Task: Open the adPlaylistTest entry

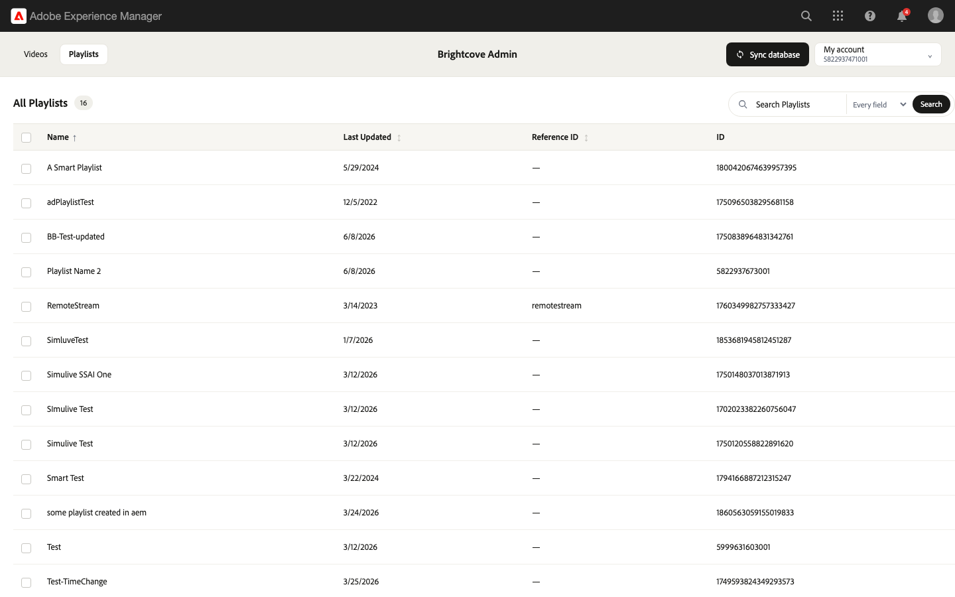Action: [x=70, y=202]
